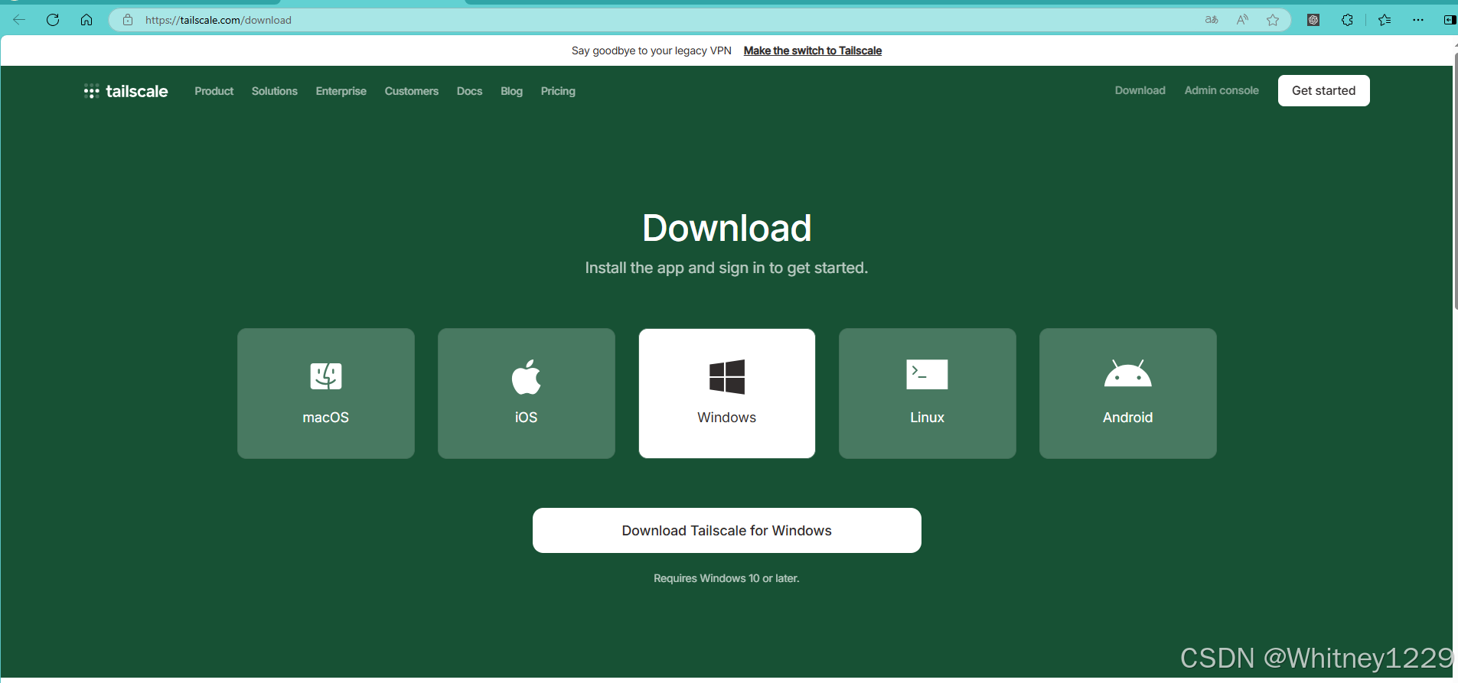Open browser extensions puzzle icon

1347,20
